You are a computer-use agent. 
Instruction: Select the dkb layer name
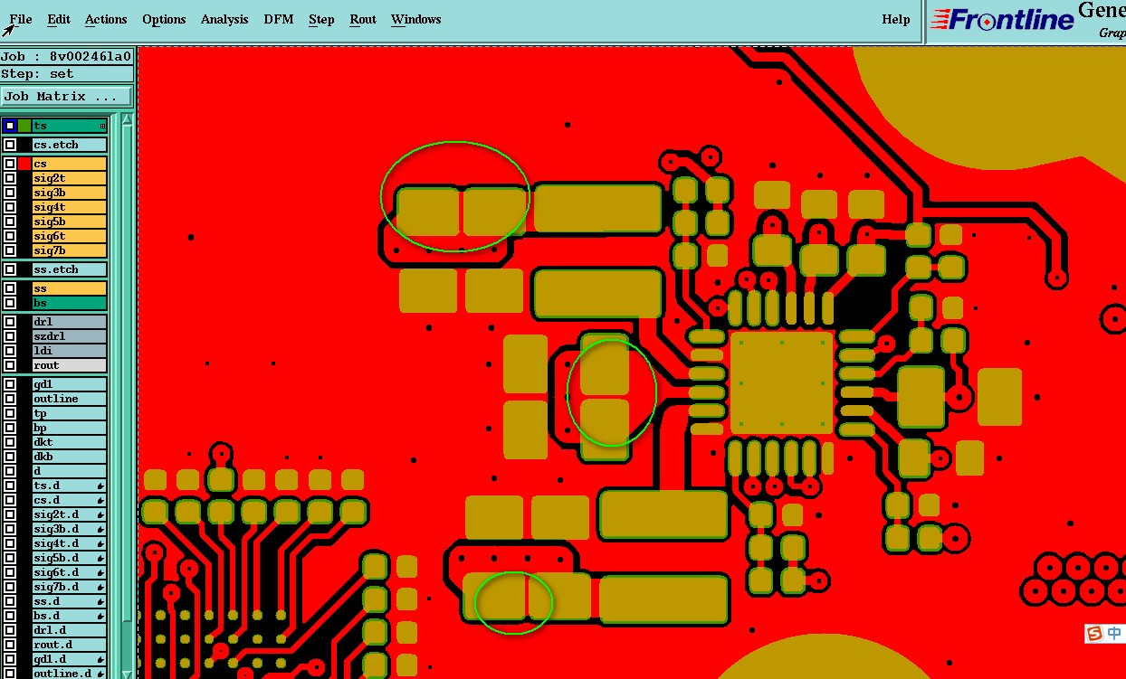pos(70,457)
